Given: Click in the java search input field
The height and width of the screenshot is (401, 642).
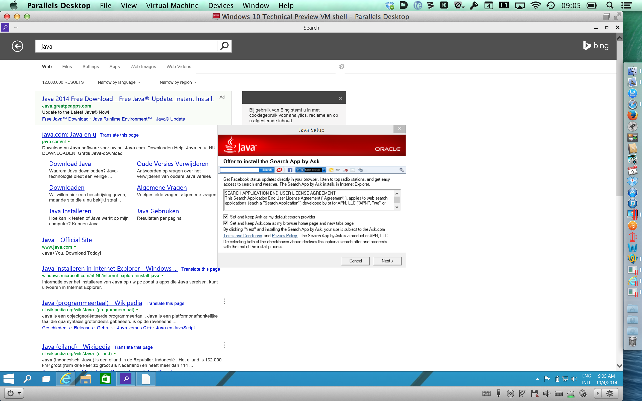Looking at the screenshot, I should point(126,46).
